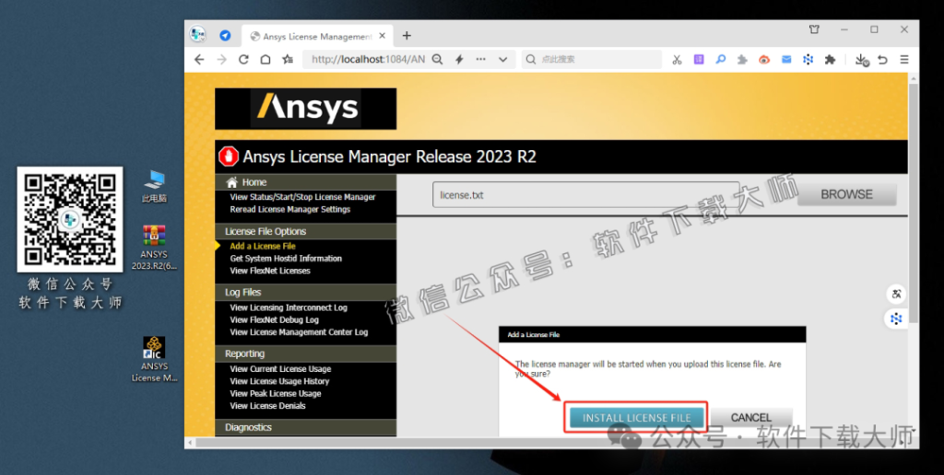This screenshot has height=475, width=944.
Task: Click the CANCEL button in dialog
Action: (750, 418)
